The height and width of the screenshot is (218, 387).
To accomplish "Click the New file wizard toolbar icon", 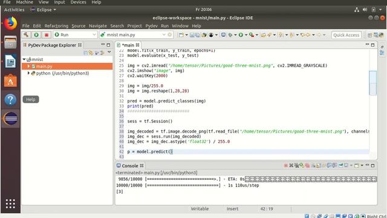I will [181, 35].
